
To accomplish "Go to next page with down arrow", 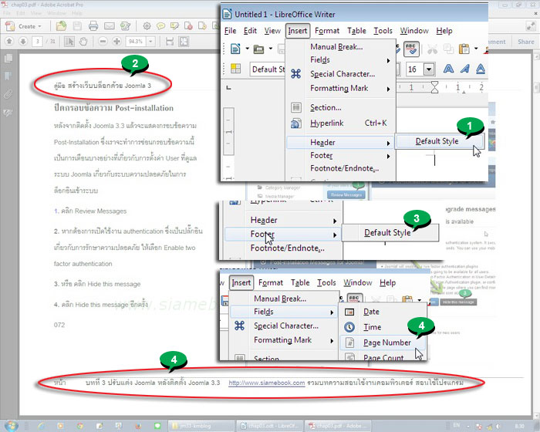I will (x=22, y=42).
